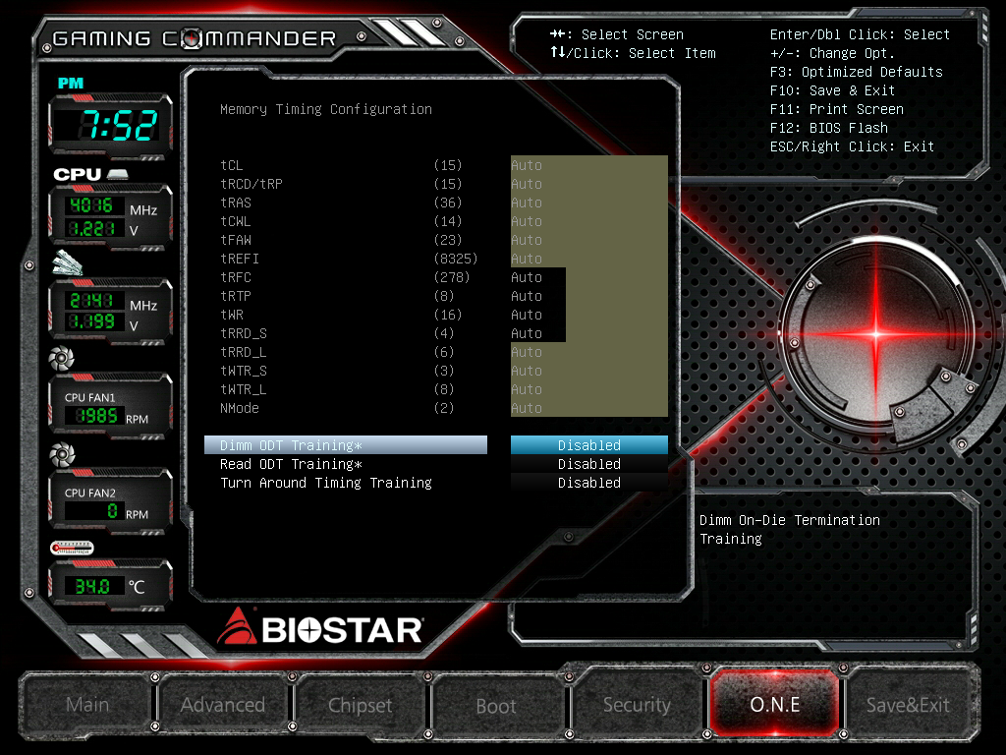Open Read ODT Training Disabled dropdown
The height and width of the screenshot is (755, 1006).
[x=589, y=464]
